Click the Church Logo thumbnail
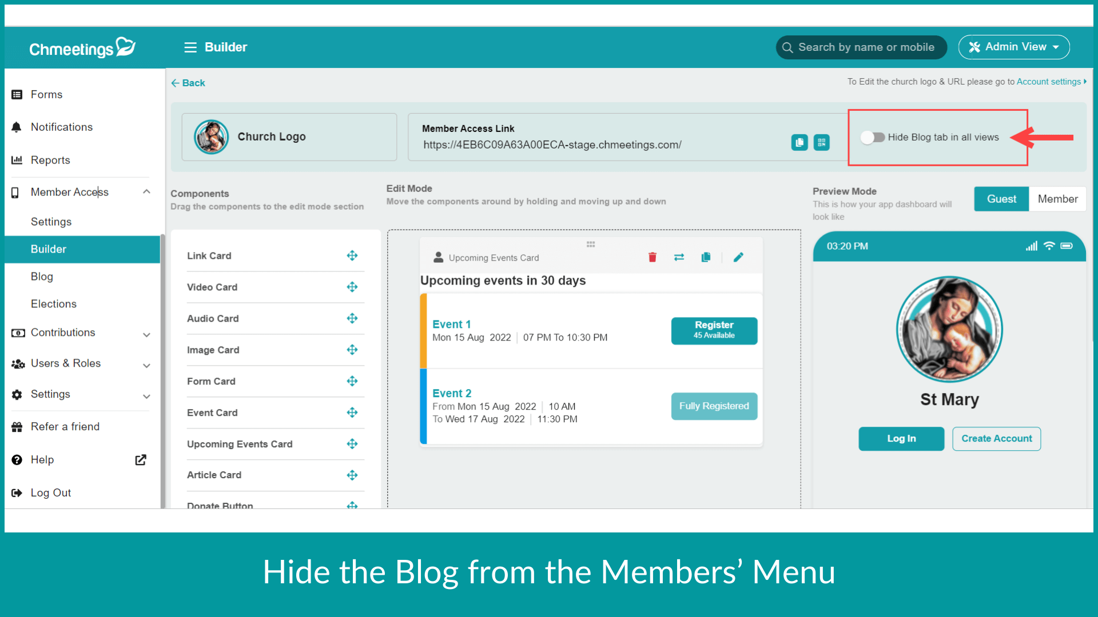1098x617 pixels. click(x=212, y=137)
